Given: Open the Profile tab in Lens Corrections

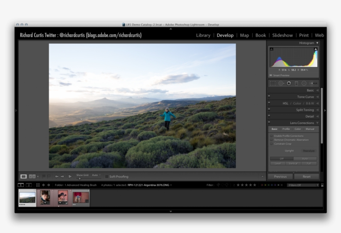Looking at the screenshot, I should pos(286,129).
